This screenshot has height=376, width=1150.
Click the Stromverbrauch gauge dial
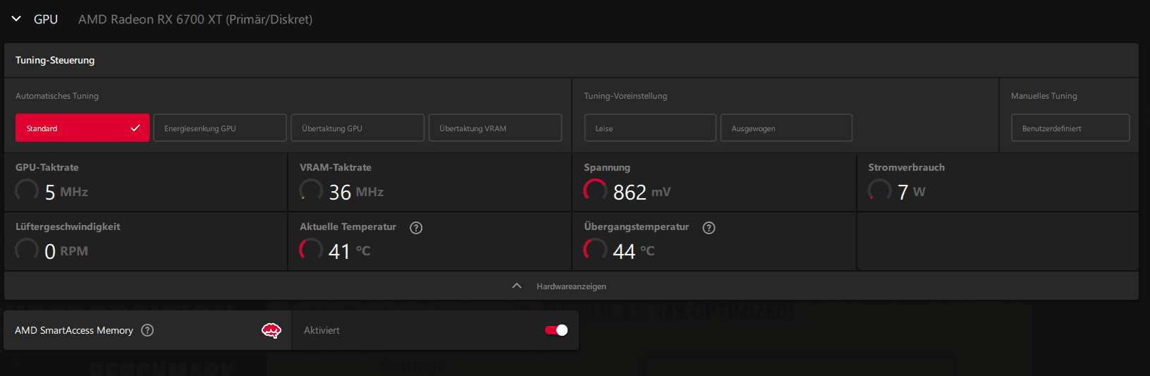[879, 190]
